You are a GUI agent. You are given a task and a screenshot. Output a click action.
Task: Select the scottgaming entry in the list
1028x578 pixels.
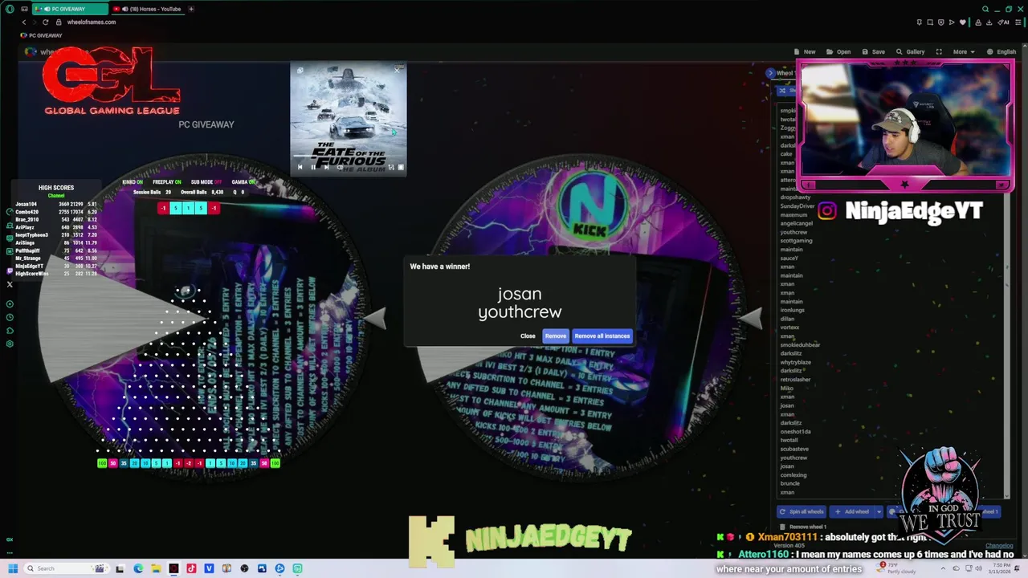click(x=796, y=241)
